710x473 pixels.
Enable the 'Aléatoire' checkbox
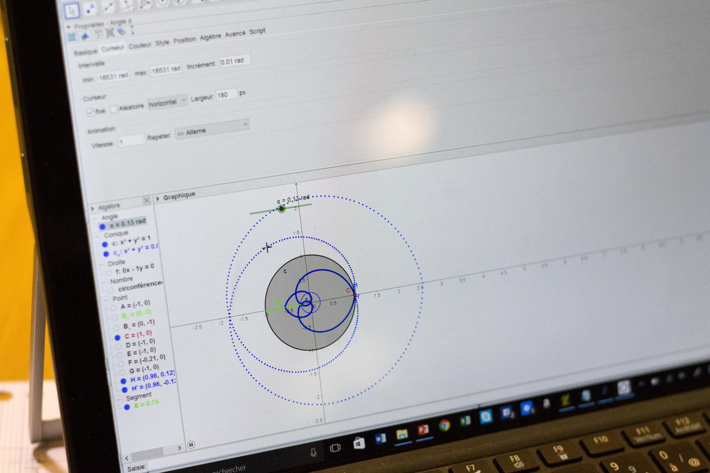(x=114, y=109)
